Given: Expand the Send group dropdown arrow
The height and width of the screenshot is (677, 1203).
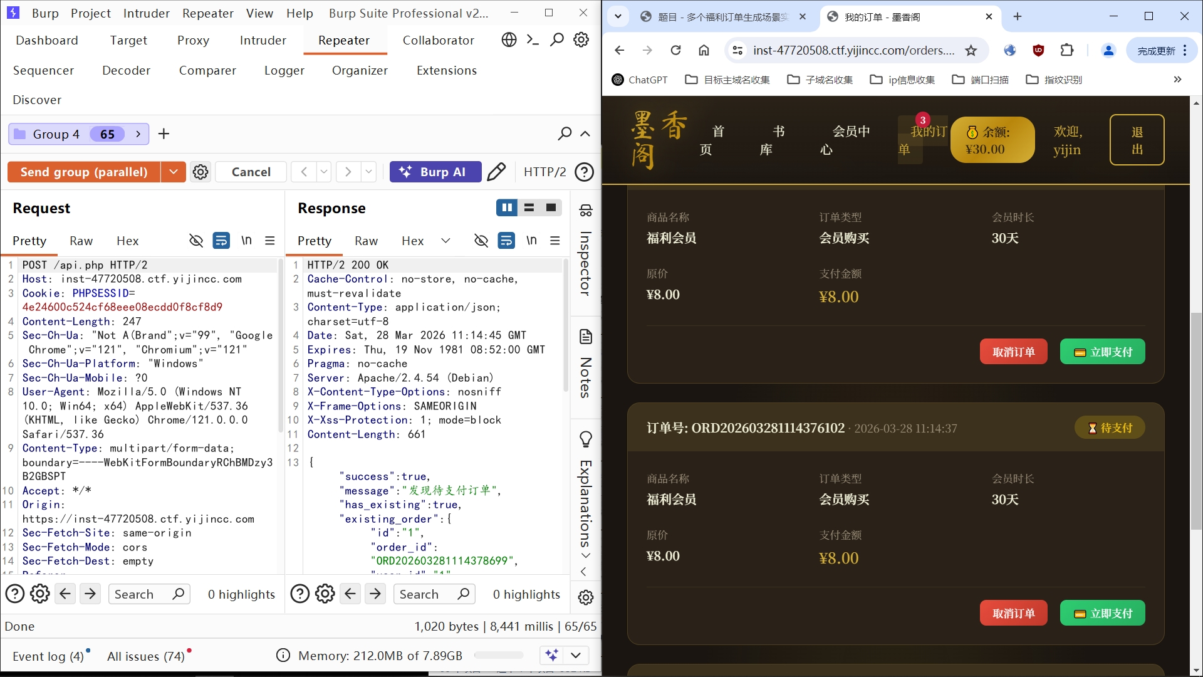Looking at the screenshot, I should coord(174,172).
